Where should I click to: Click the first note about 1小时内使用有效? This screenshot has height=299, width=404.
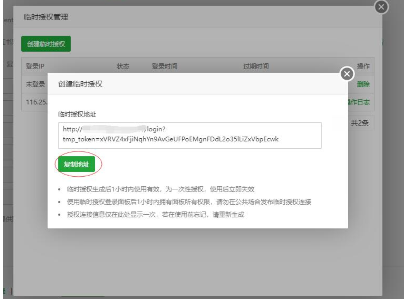click(x=161, y=189)
